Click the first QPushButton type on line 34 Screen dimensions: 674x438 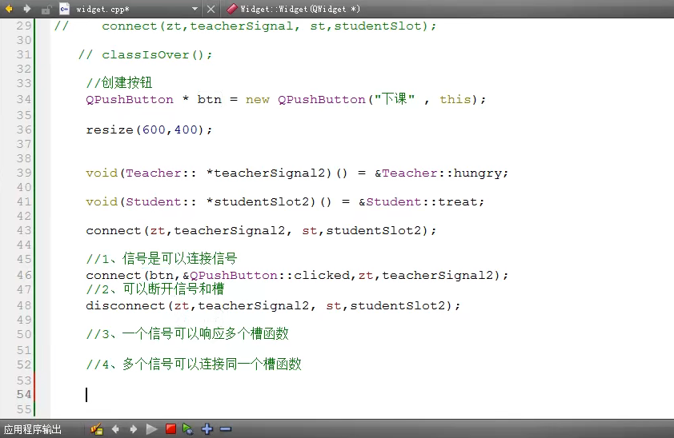[x=130, y=100]
